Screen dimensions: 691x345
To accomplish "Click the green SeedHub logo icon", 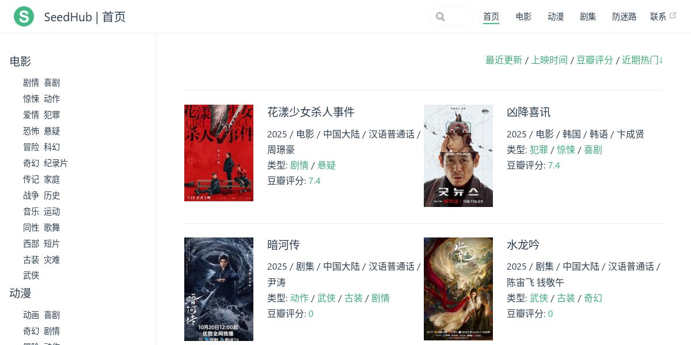I will pyautogui.click(x=24, y=16).
